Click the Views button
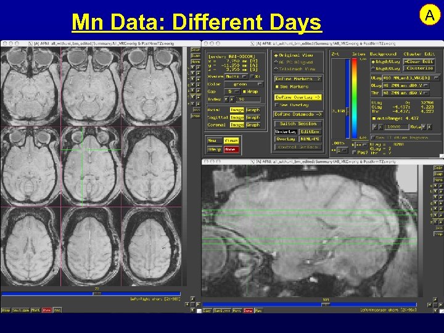Screen dimensions: 444x333 coord(231,141)
